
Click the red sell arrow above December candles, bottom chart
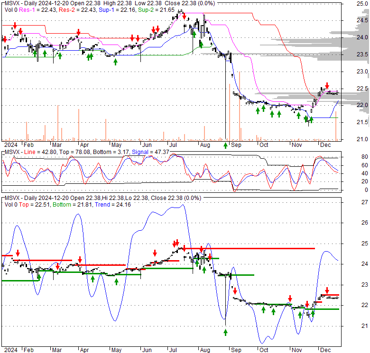pos(327,290)
